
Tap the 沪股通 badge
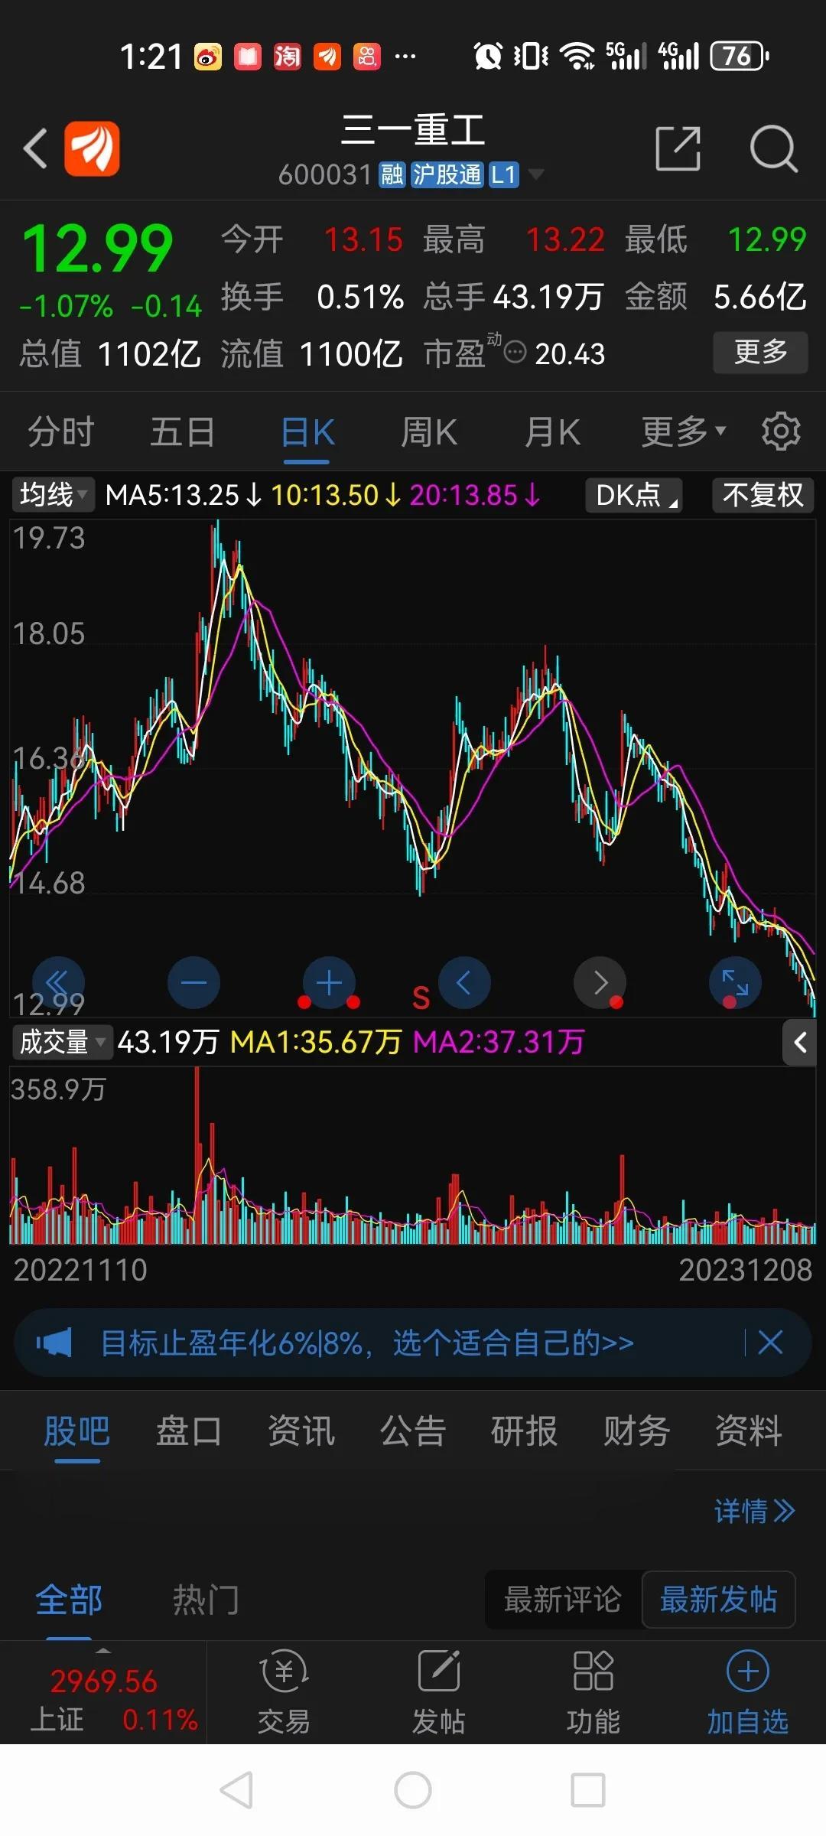pyautogui.click(x=447, y=174)
